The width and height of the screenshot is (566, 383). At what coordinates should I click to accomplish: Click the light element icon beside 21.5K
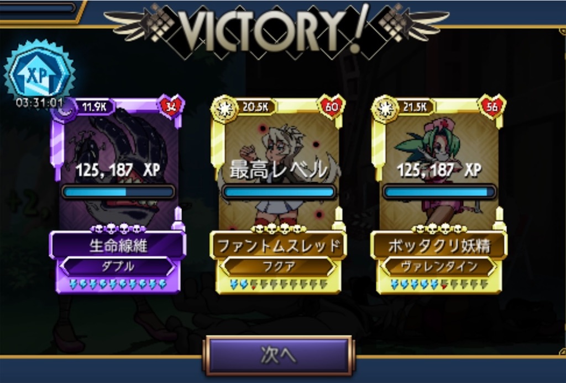[x=385, y=108]
